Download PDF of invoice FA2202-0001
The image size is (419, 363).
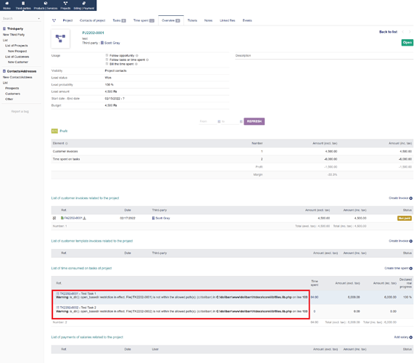tap(84, 219)
